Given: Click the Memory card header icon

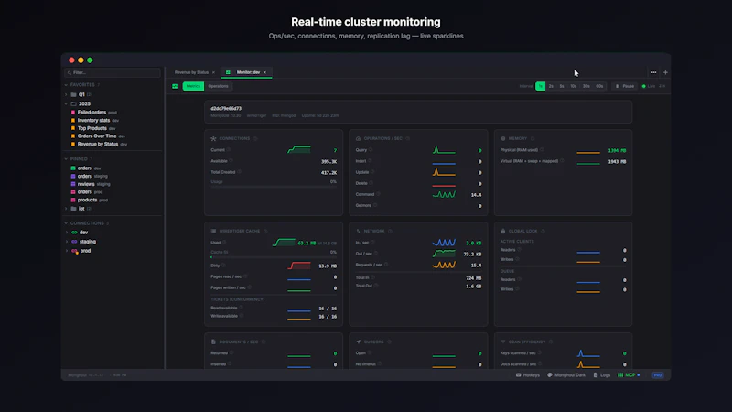Looking at the screenshot, I should (502, 138).
